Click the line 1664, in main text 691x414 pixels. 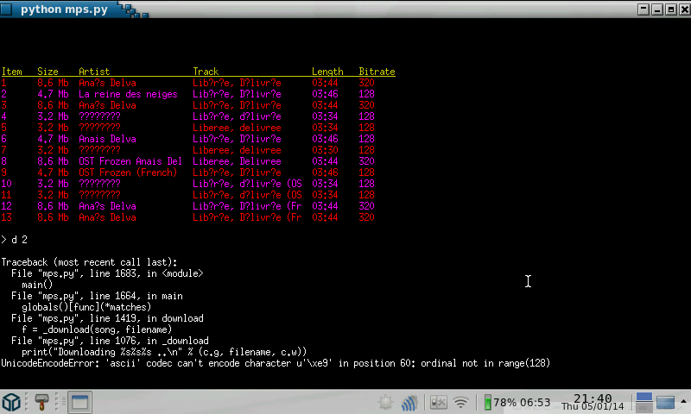(x=136, y=296)
